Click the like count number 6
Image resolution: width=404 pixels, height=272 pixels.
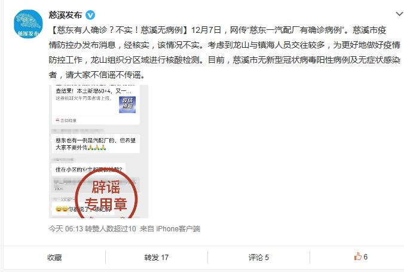(x=365, y=257)
